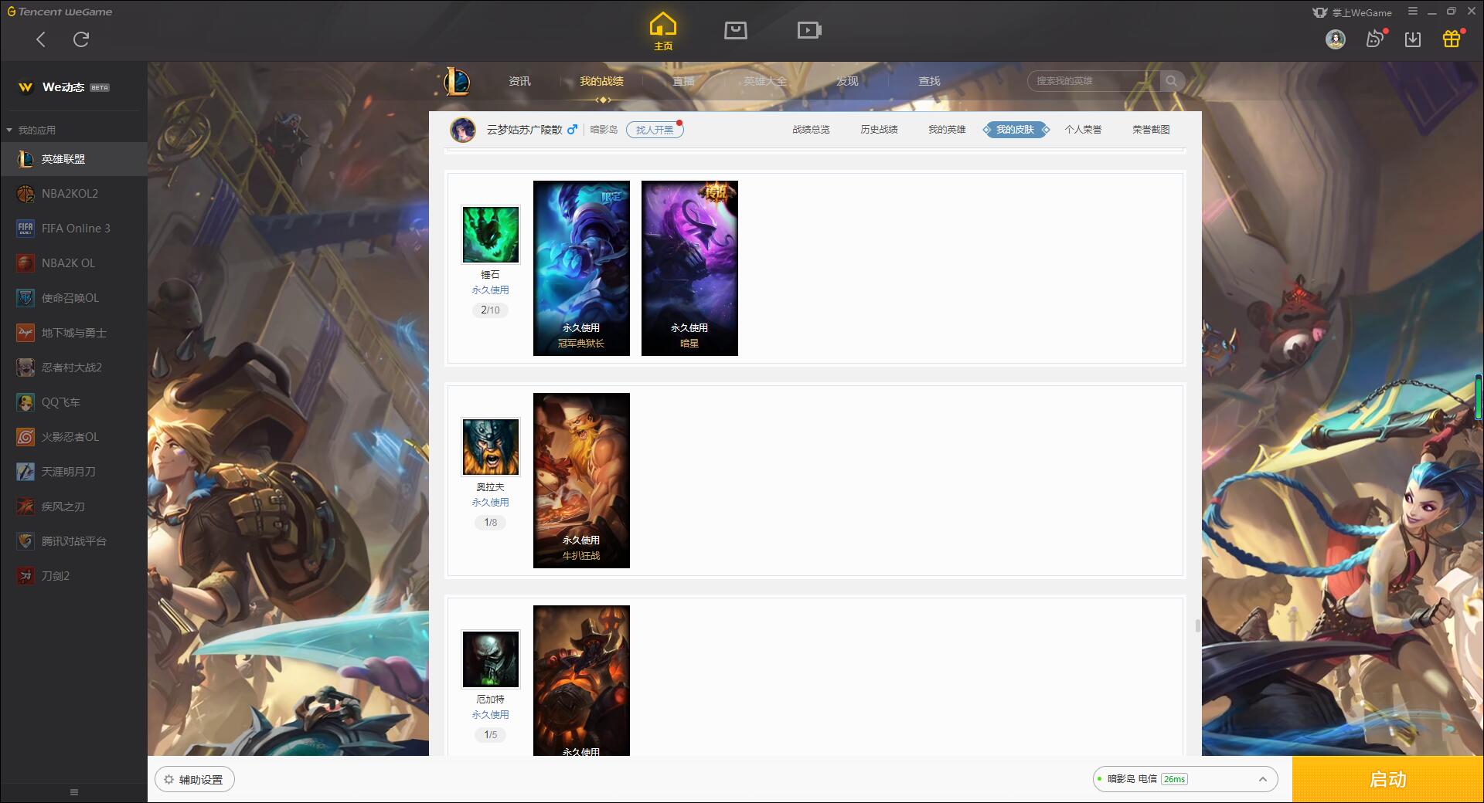The height and width of the screenshot is (803, 1484).
Task: Open the notifications icon with red dot
Action: tap(1375, 39)
